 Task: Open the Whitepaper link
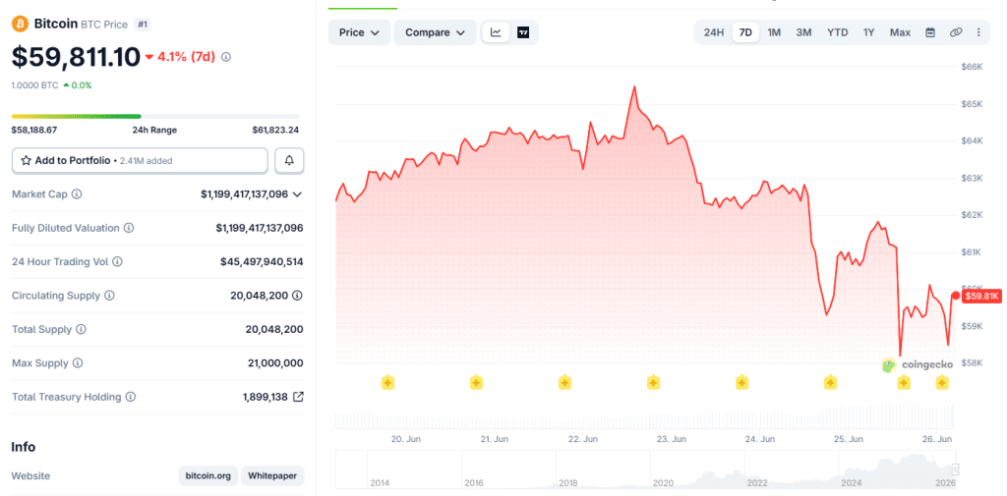(272, 476)
